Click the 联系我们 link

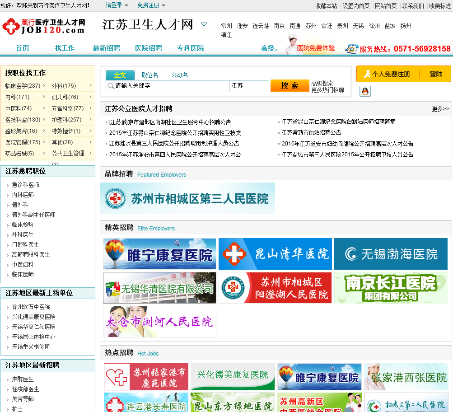coord(413,6)
